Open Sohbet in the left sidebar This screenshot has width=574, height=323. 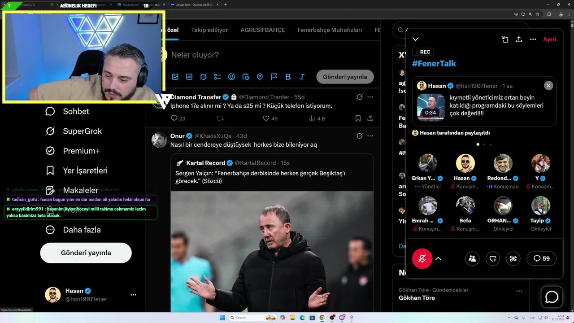pyautogui.click(x=67, y=111)
